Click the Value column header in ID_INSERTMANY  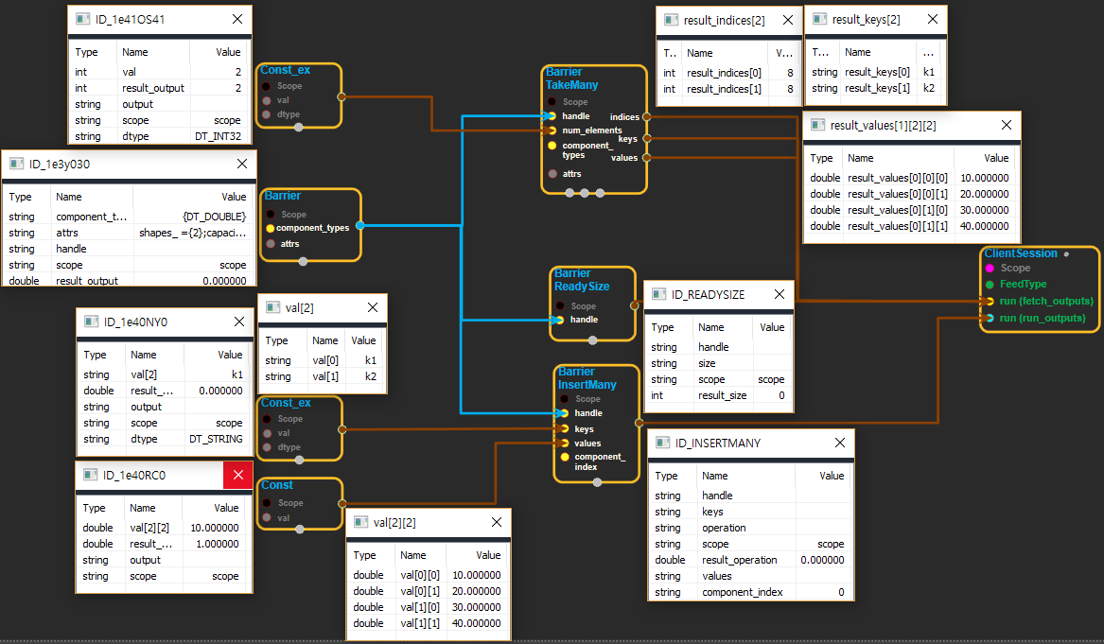click(x=832, y=476)
